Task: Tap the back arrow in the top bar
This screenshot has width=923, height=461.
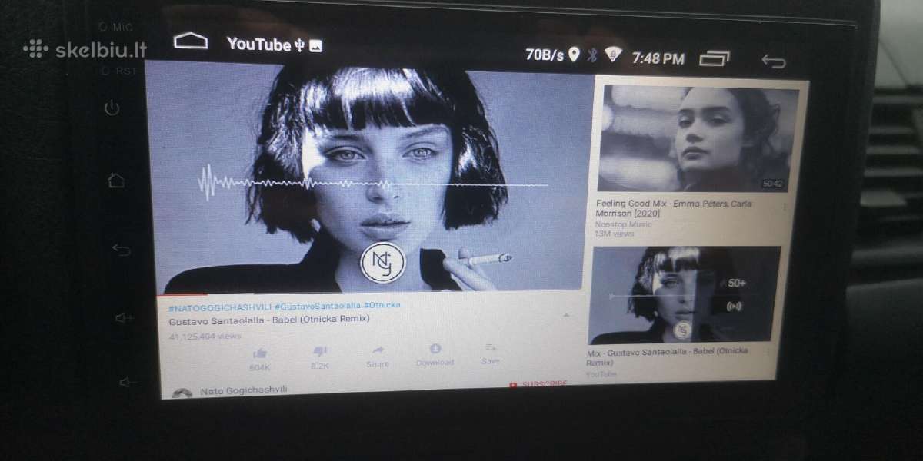Action: tap(774, 61)
